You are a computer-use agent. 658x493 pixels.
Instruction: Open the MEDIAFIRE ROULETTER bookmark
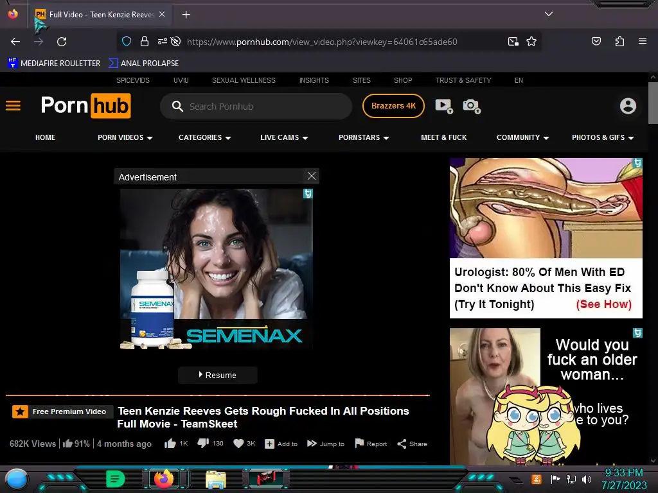54,64
